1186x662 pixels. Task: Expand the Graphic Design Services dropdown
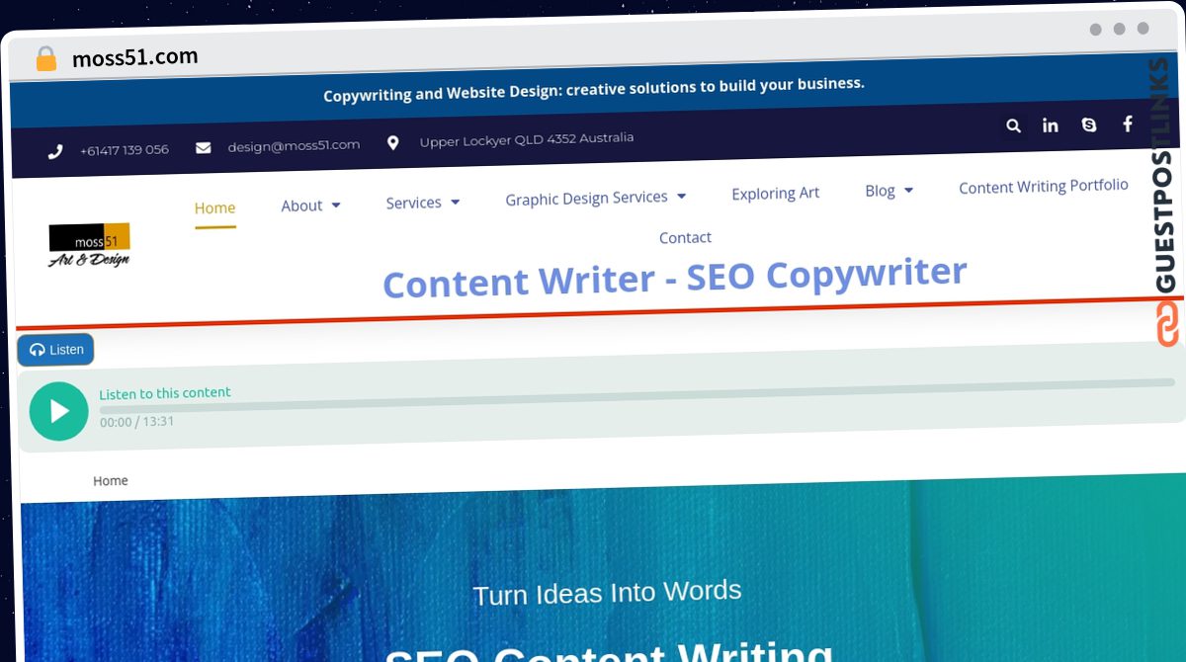point(595,199)
